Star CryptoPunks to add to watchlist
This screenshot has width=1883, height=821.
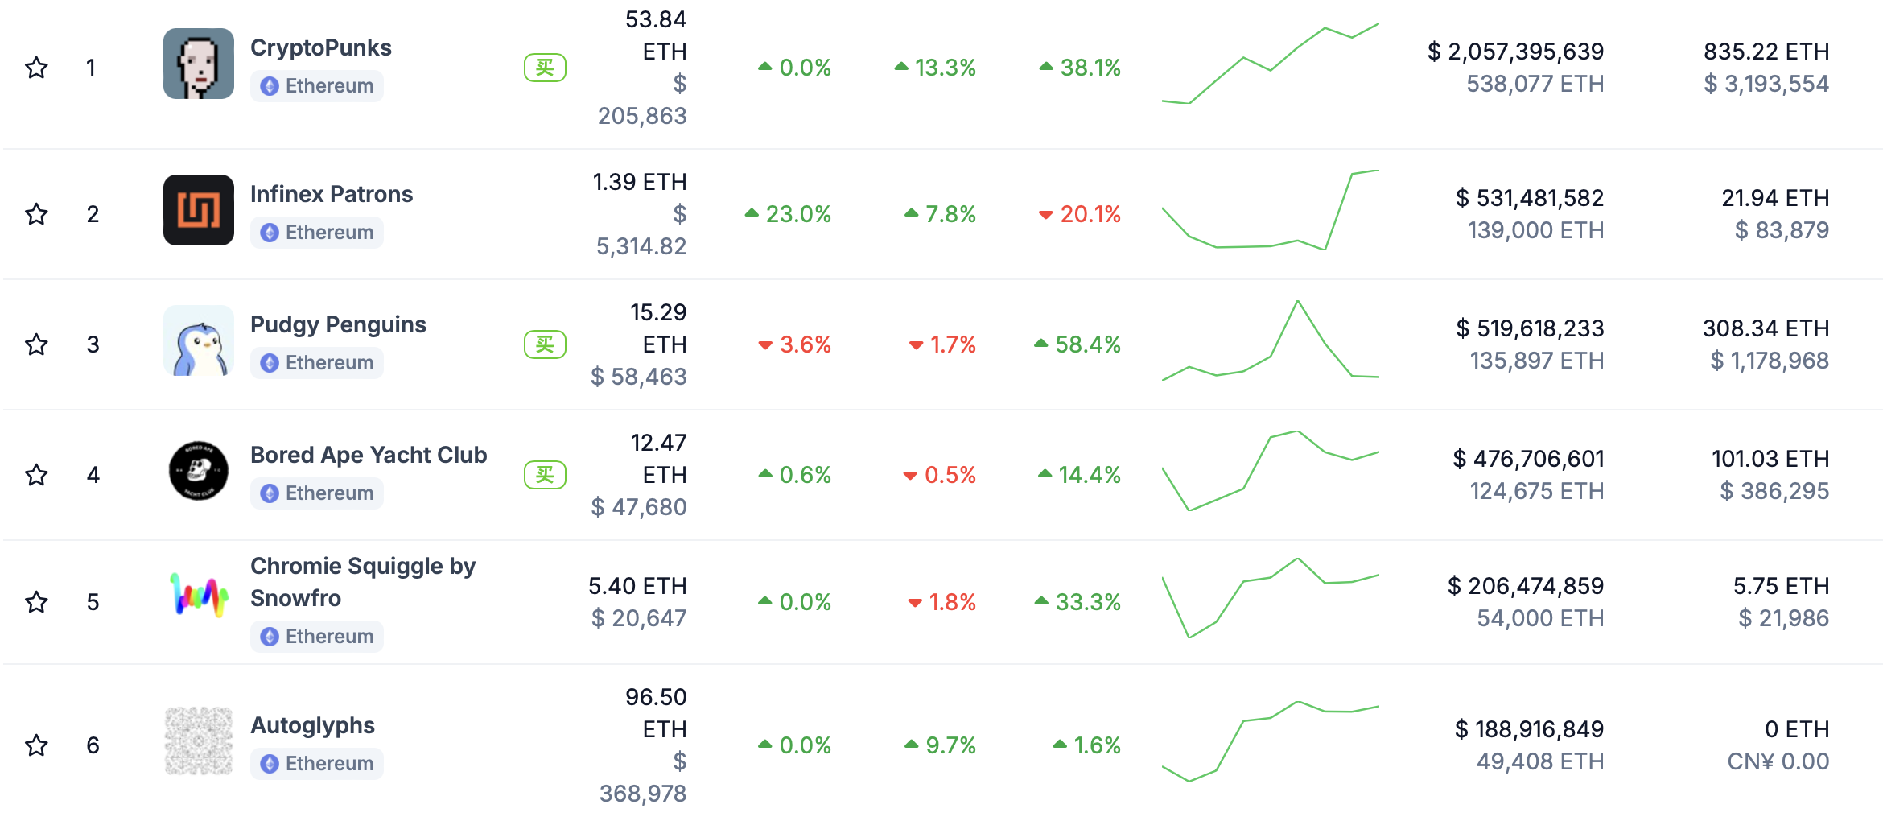(36, 68)
